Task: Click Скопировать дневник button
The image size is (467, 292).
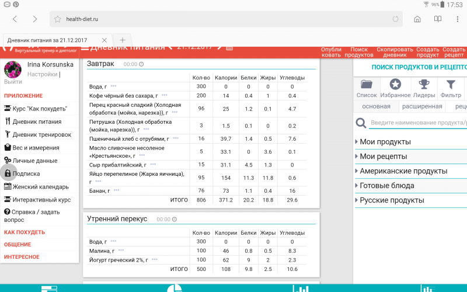Action: (x=395, y=52)
